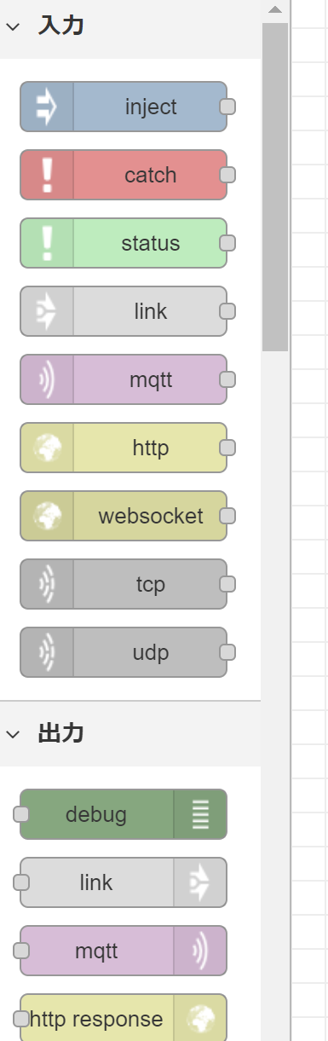Collapse the 入力 category chevron

12,26
